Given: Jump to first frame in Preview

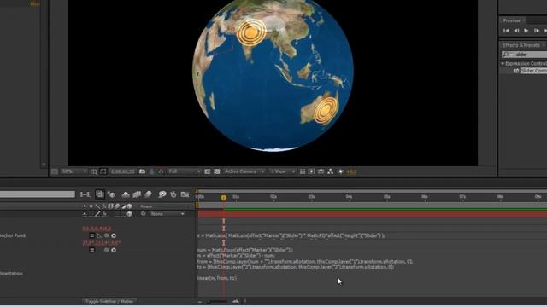Looking at the screenshot, I should 506,31.
